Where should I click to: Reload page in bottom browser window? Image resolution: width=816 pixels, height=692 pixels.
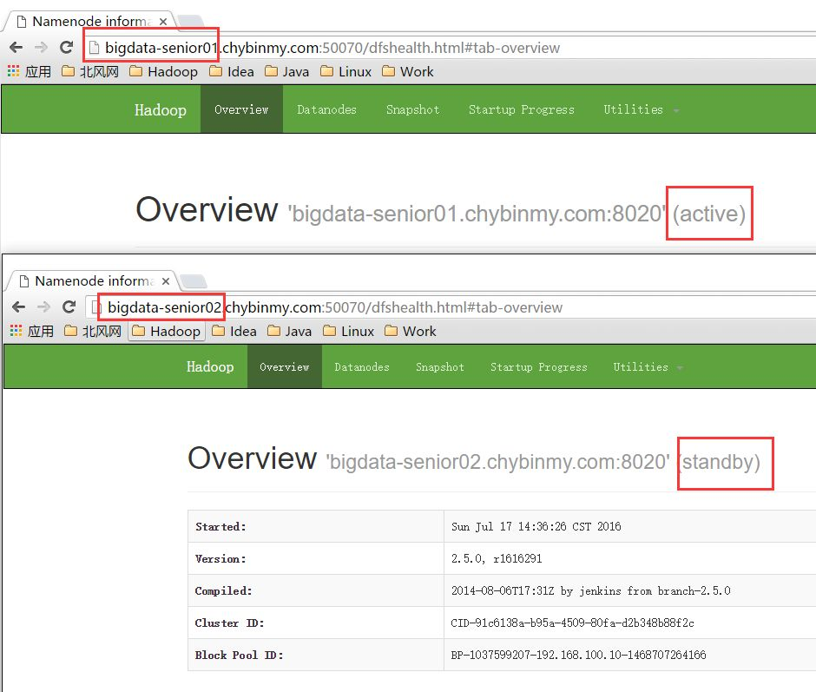[x=69, y=306]
